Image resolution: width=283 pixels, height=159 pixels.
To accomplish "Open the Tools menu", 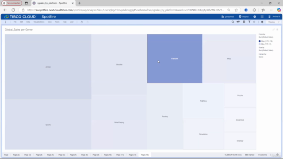I will (57, 22).
